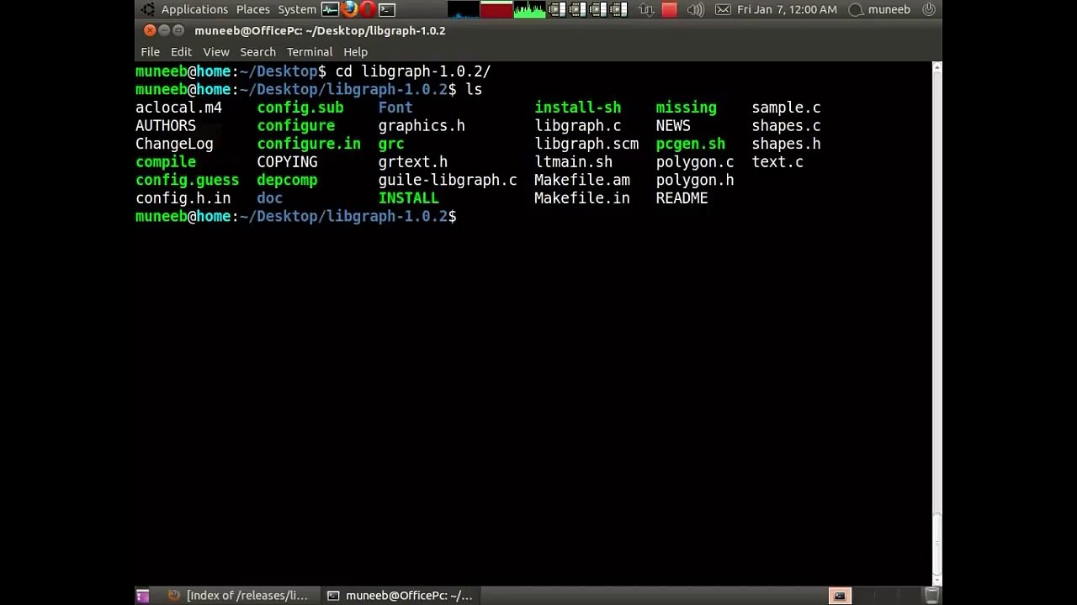This screenshot has height=605, width=1077.
Task: Launch the system monitor icon in panel
Action: (x=330, y=9)
